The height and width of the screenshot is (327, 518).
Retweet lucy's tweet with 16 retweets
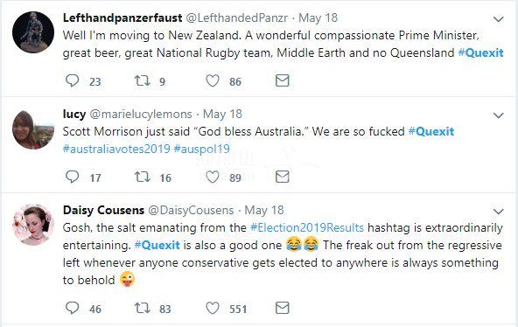click(x=143, y=177)
